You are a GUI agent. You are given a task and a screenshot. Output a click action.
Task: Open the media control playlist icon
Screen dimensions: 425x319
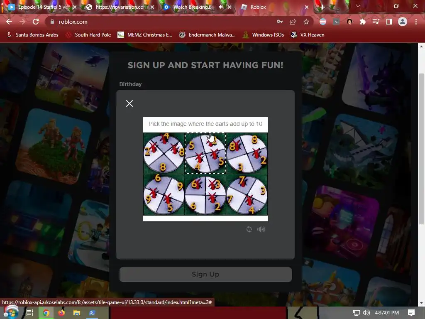(376, 22)
